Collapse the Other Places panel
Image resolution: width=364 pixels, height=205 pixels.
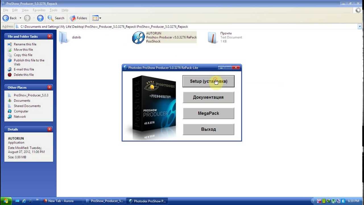click(x=49, y=87)
